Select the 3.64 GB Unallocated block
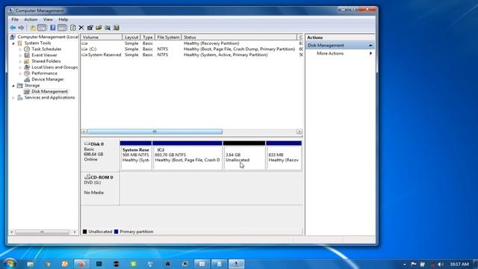This screenshot has width=478, height=269. 244,155
